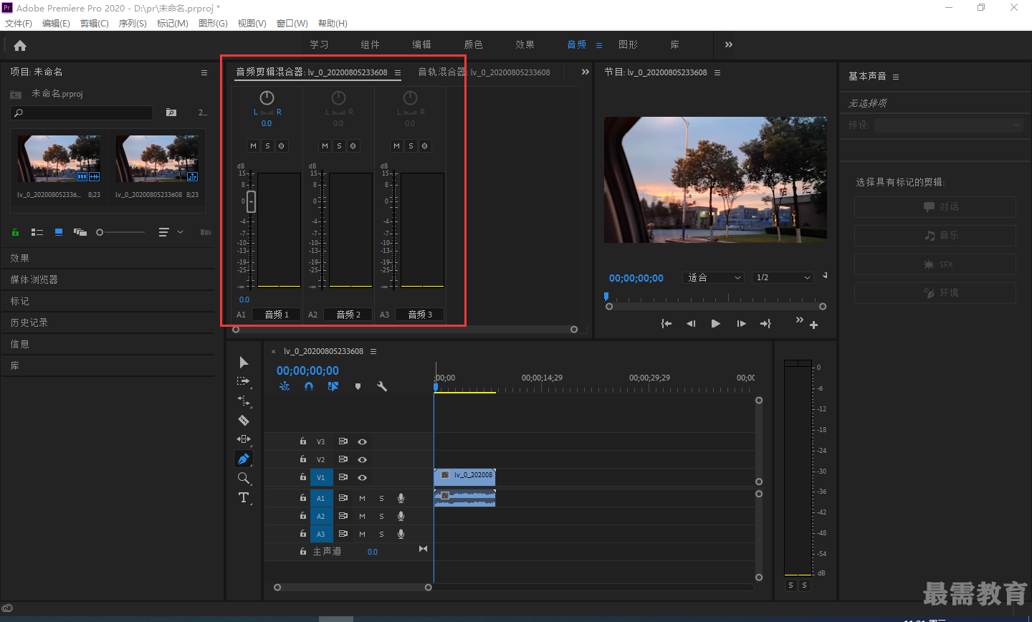Step back one frame in Program monitor
This screenshot has height=622, width=1032.
click(x=691, y=324)
